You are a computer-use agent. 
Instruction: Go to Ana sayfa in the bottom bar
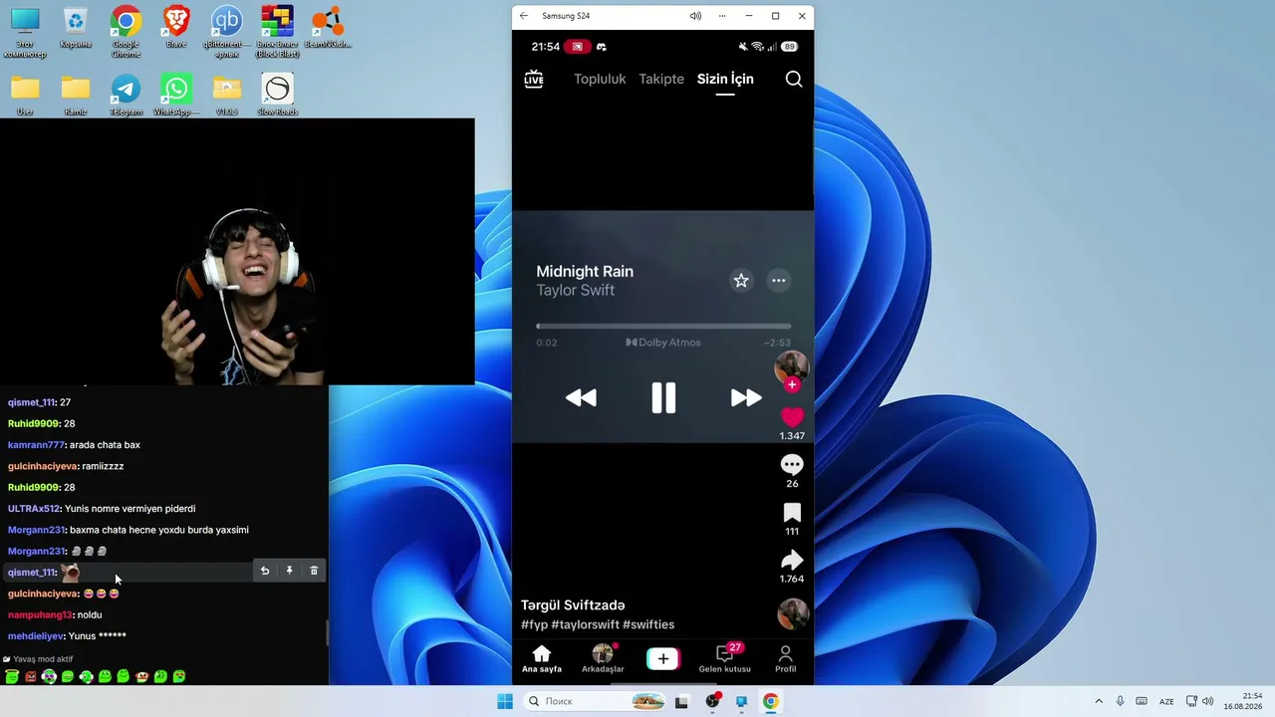click(x=542, y=659)
